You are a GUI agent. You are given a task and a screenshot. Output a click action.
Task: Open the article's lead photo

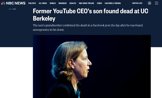click(92, 66)
